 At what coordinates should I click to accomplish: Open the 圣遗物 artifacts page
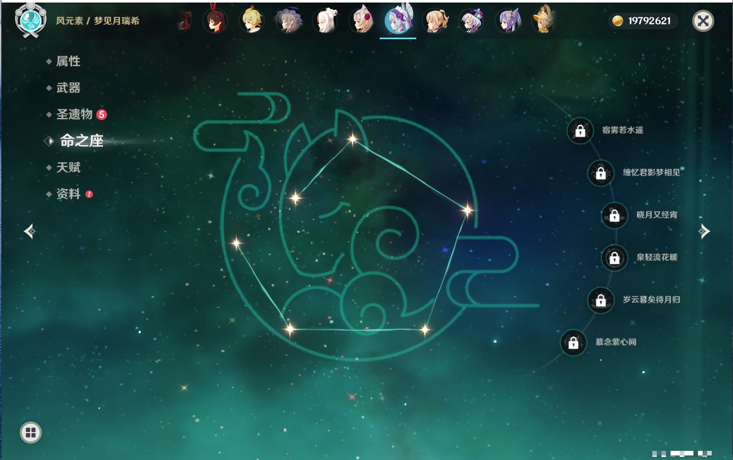point(74,114)
